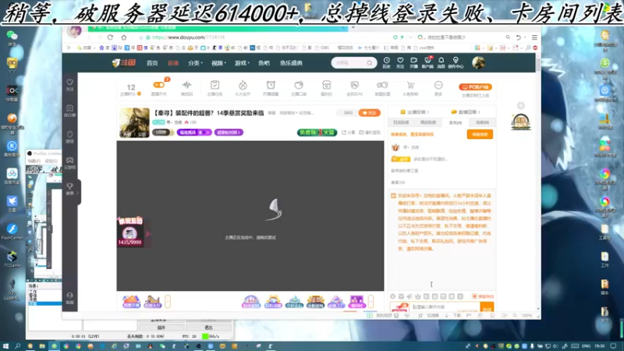Expand the 主播投稿 link
The width and height of the screenshot is (624, 351).
415,112
